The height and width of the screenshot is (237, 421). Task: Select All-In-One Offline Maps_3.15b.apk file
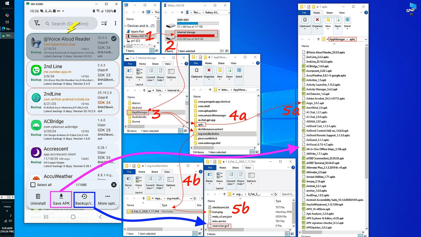(324, 149)
